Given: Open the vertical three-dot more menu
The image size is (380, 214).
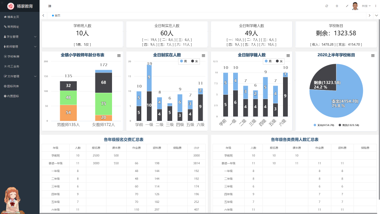Looking at the screenshot, I should [376, 6].
